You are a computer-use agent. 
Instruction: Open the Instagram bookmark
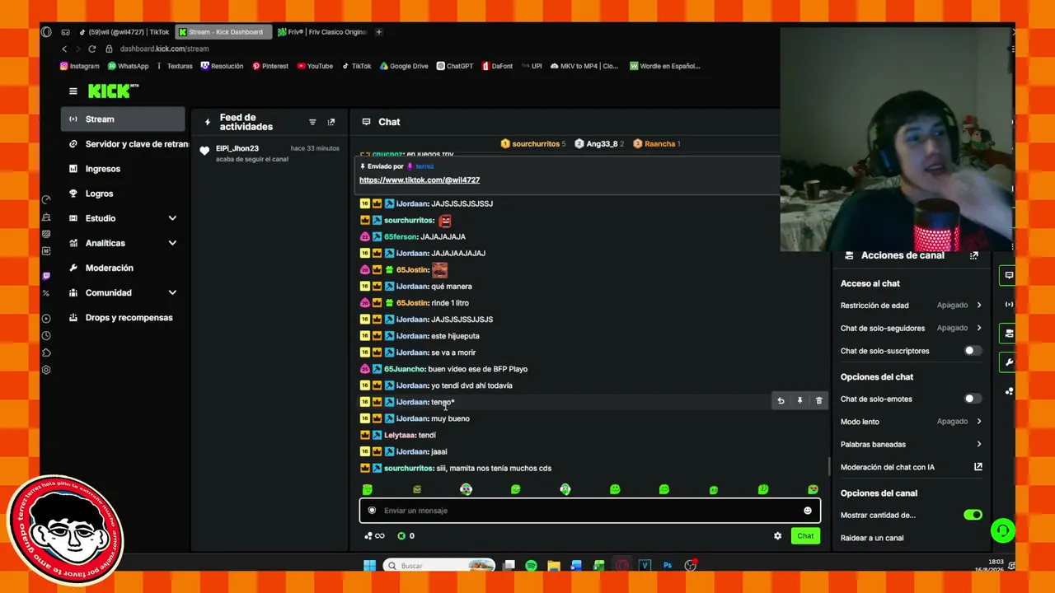[79, 66]
